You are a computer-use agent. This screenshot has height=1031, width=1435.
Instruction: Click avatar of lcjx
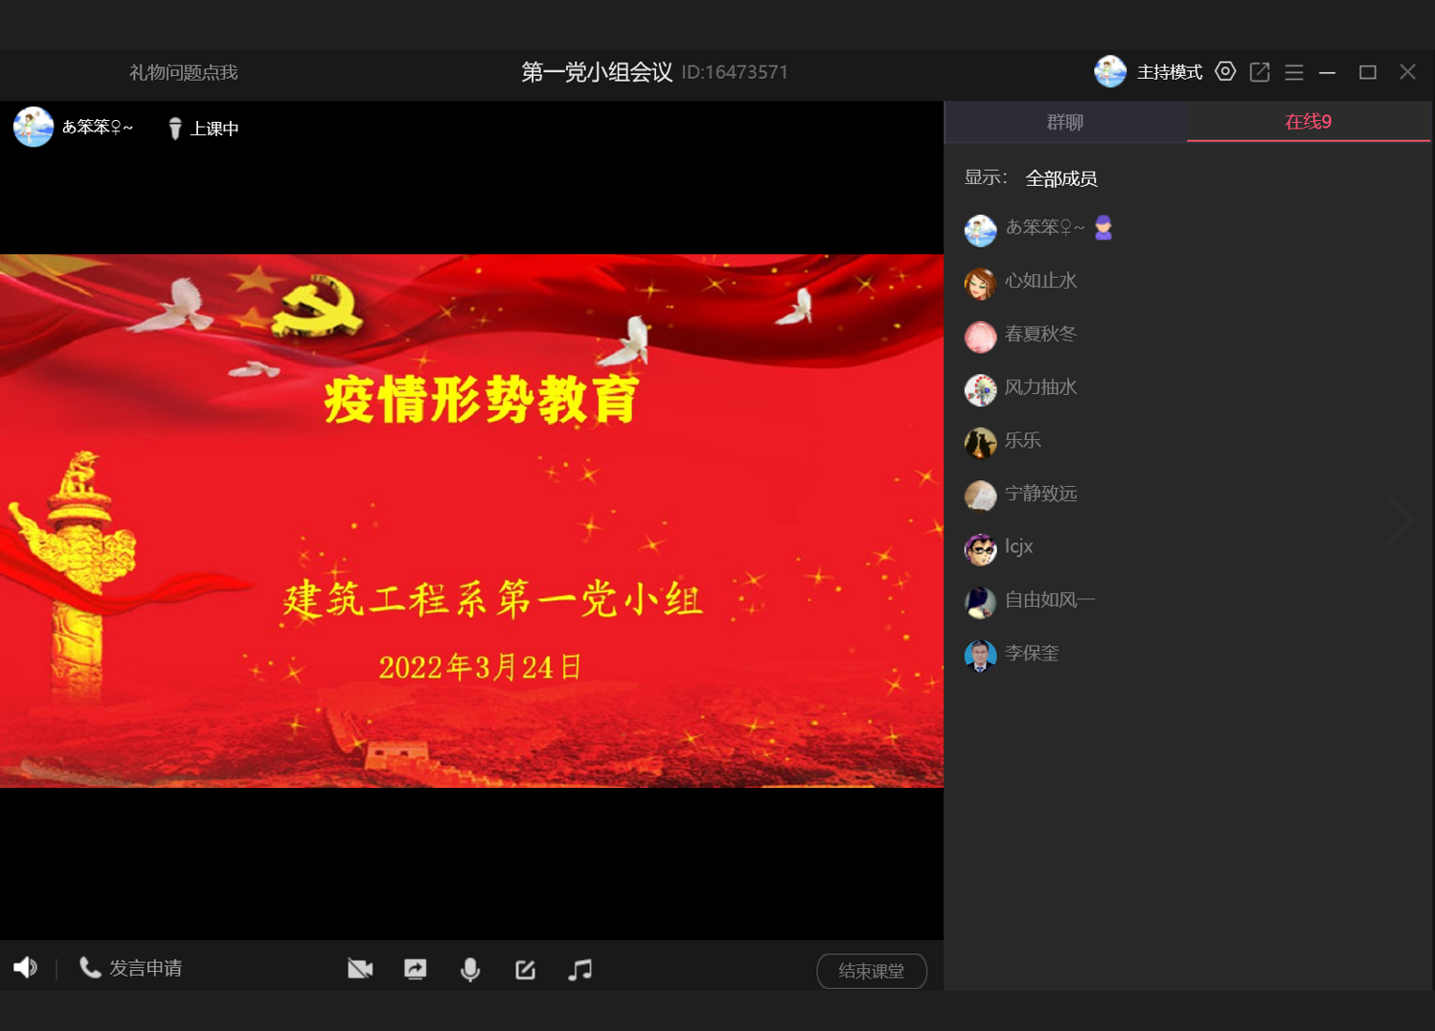click(981, 549)
